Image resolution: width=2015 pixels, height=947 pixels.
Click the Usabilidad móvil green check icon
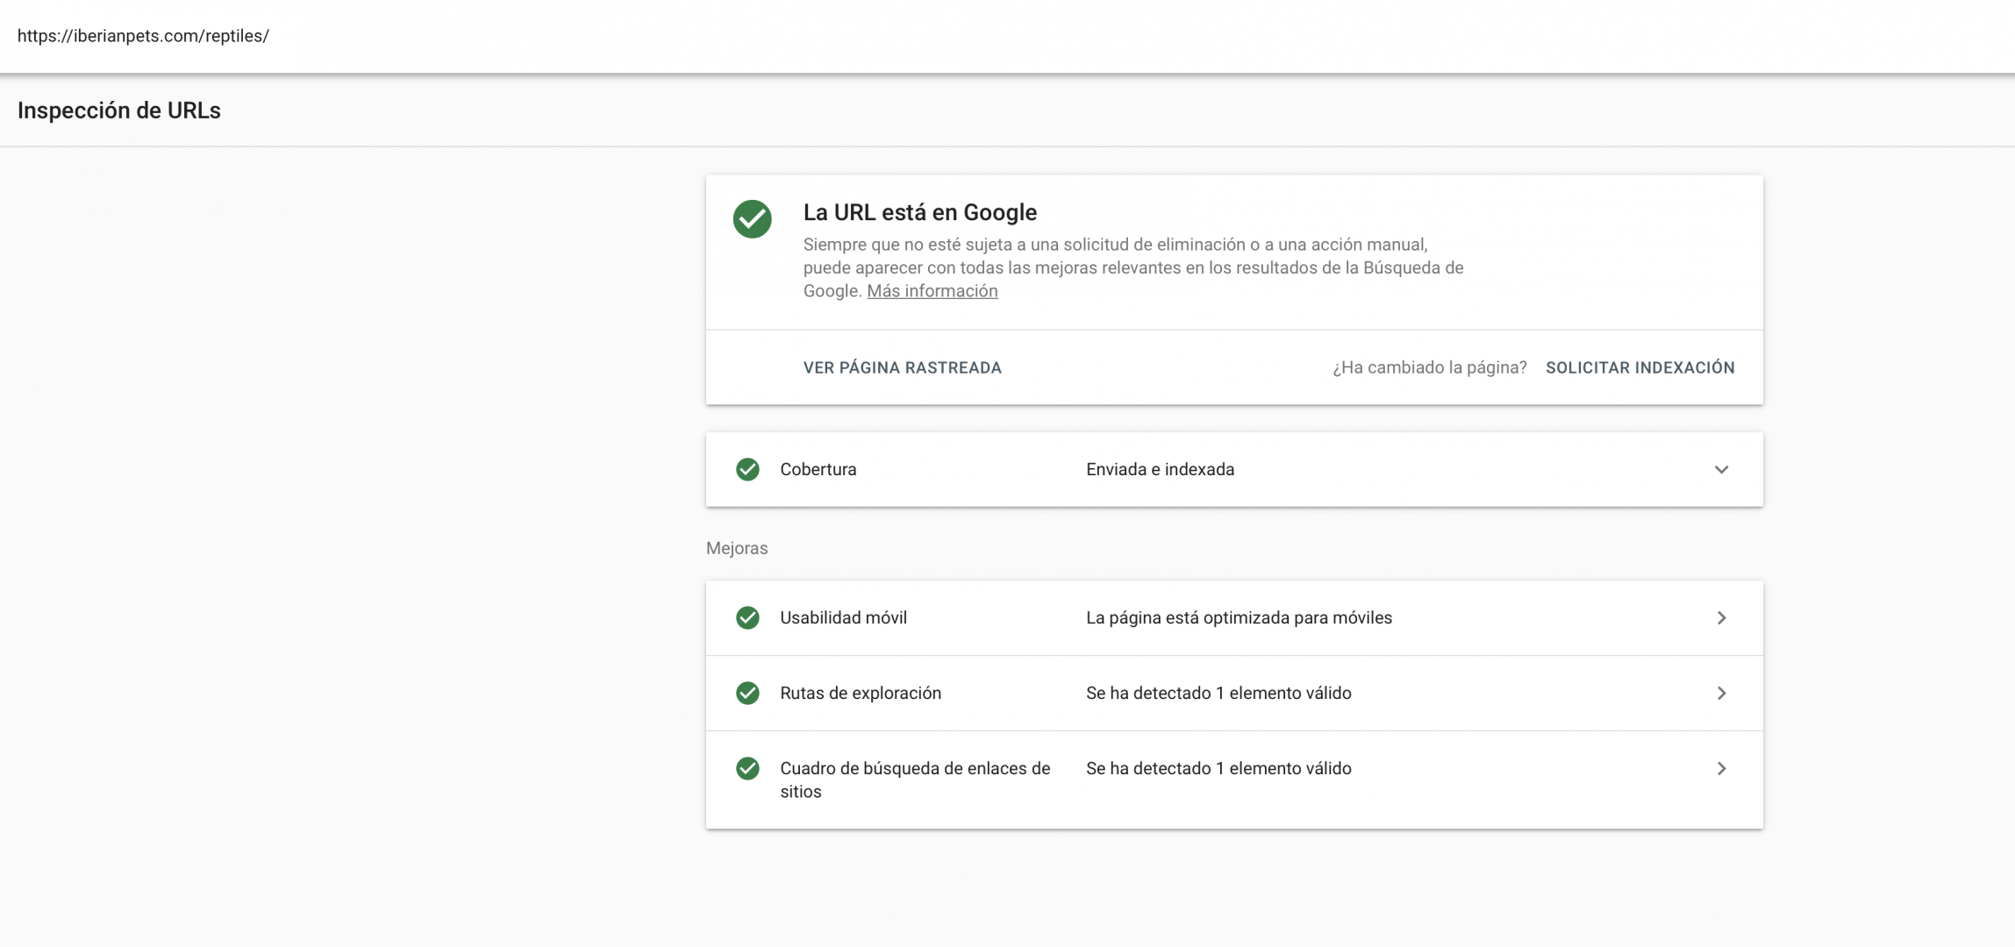point(747,618)
